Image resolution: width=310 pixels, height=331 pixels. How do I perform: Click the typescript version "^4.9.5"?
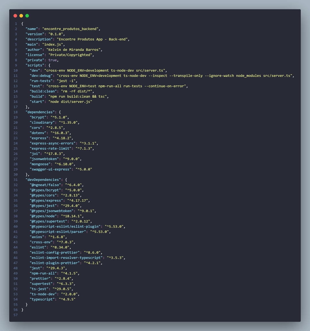tap(67, 300)
